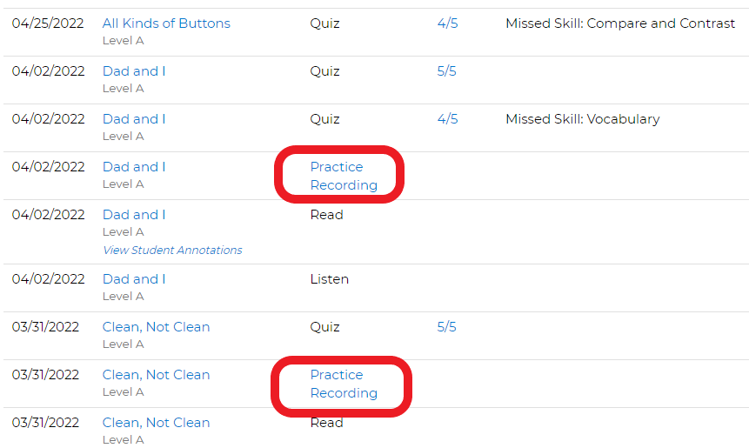Viewport: 749px width, 448px height.
Task: Open the Practice Recording for Clean, Not Clean
Action: pos(344,384)
